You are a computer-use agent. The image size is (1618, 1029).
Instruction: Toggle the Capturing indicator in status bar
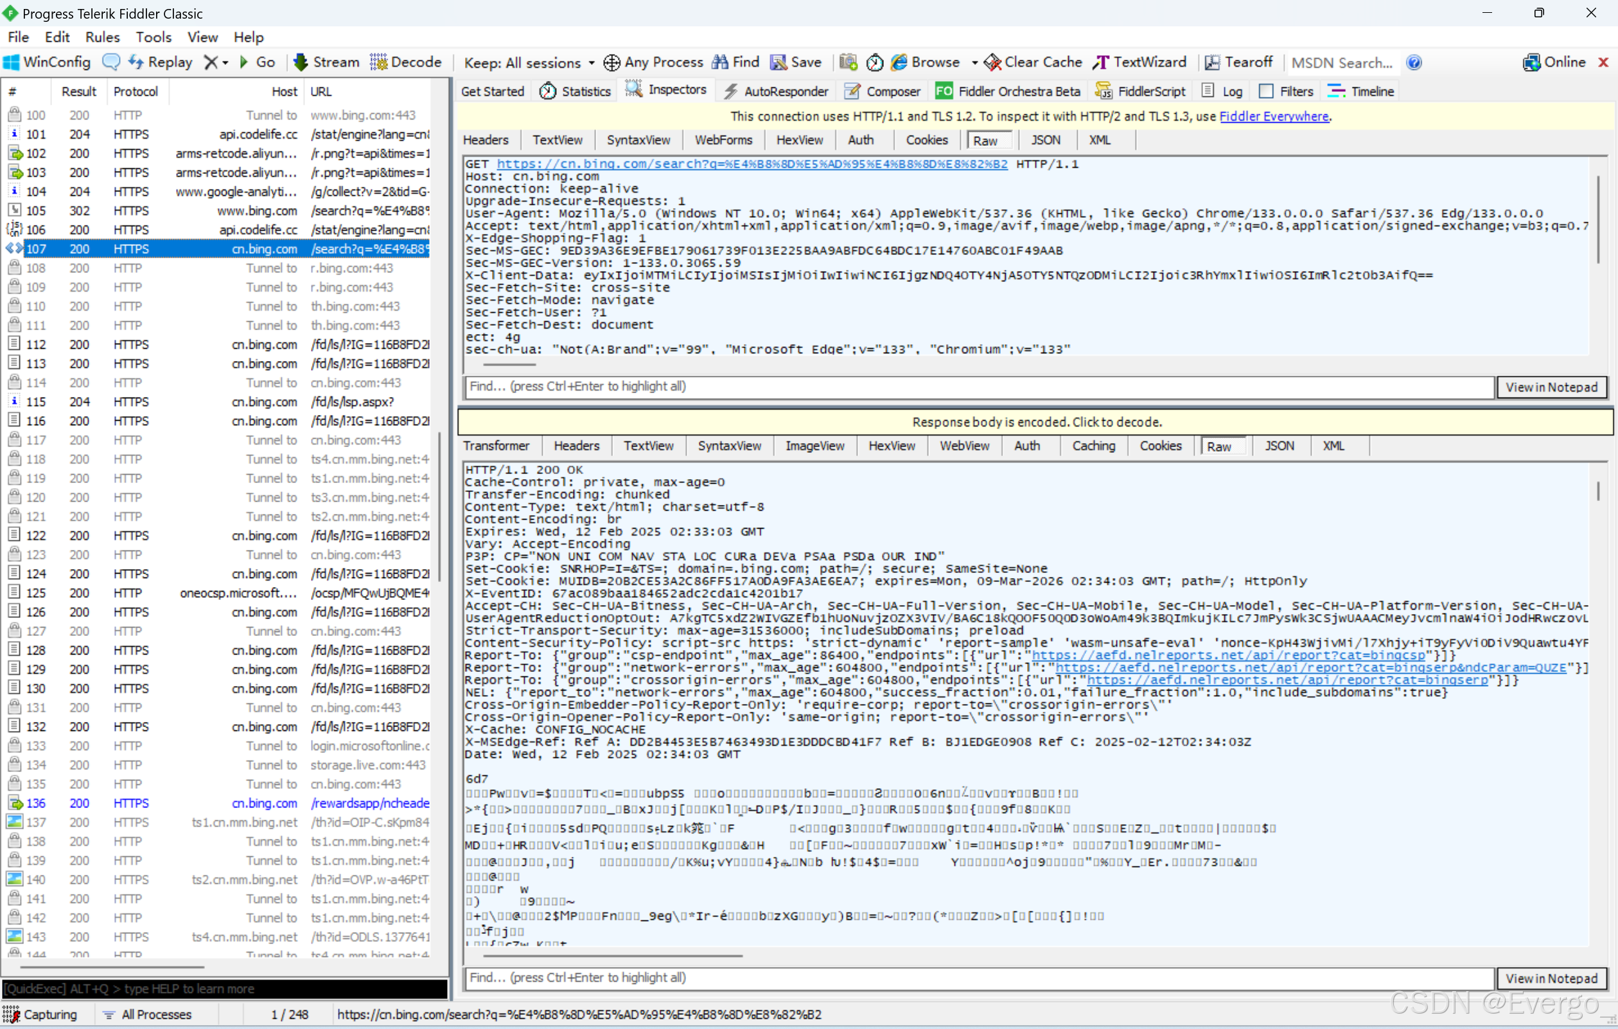click(x=40, y=1014)
